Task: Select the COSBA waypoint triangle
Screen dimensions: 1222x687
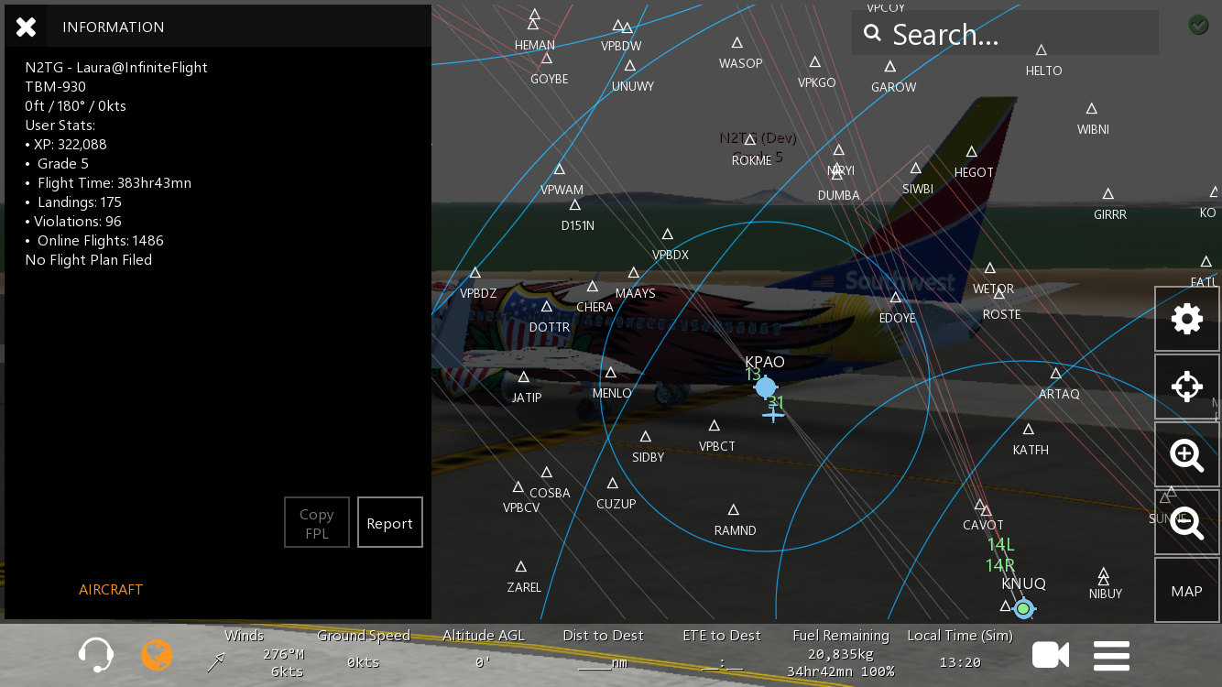Action: coord(547,472)
